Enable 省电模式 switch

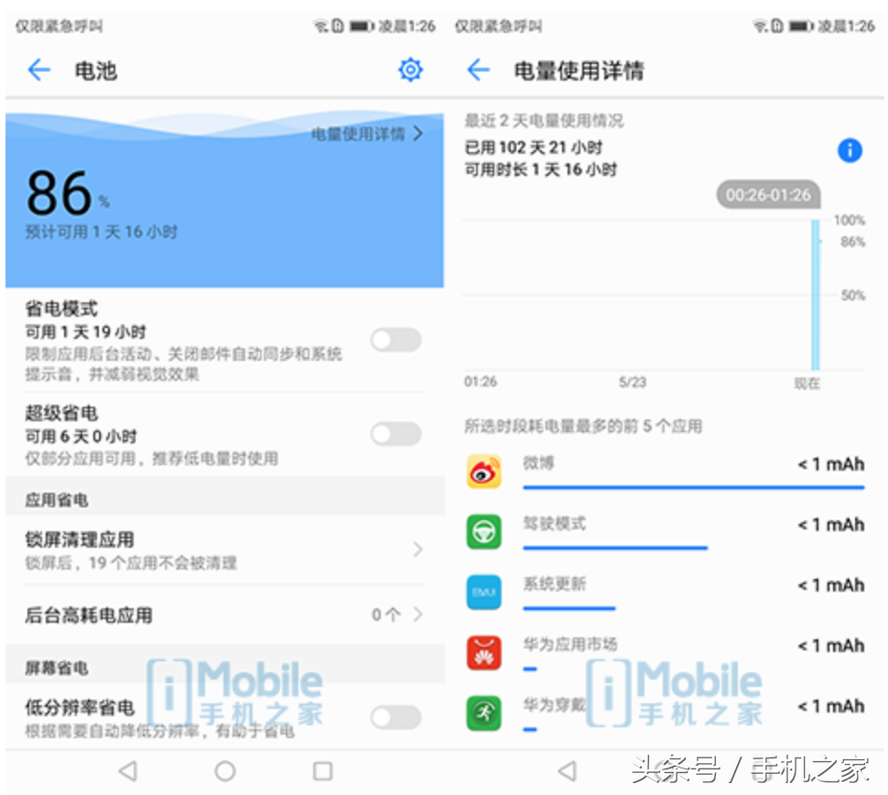pyautogui.click(x=395, y=340)
